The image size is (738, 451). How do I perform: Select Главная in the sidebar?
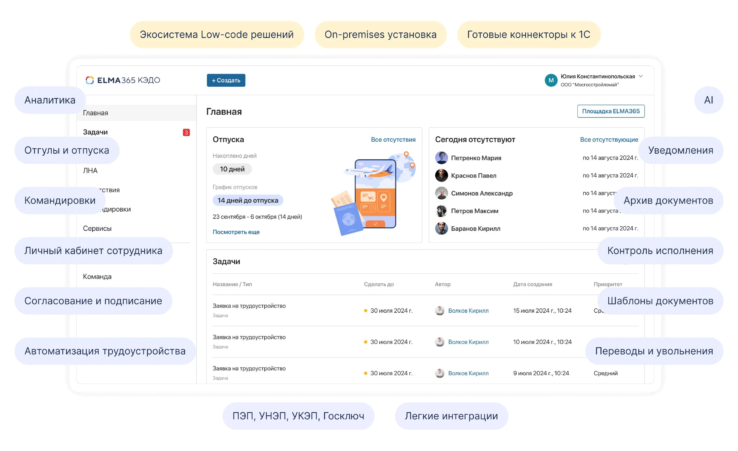[x=95, y=113]
